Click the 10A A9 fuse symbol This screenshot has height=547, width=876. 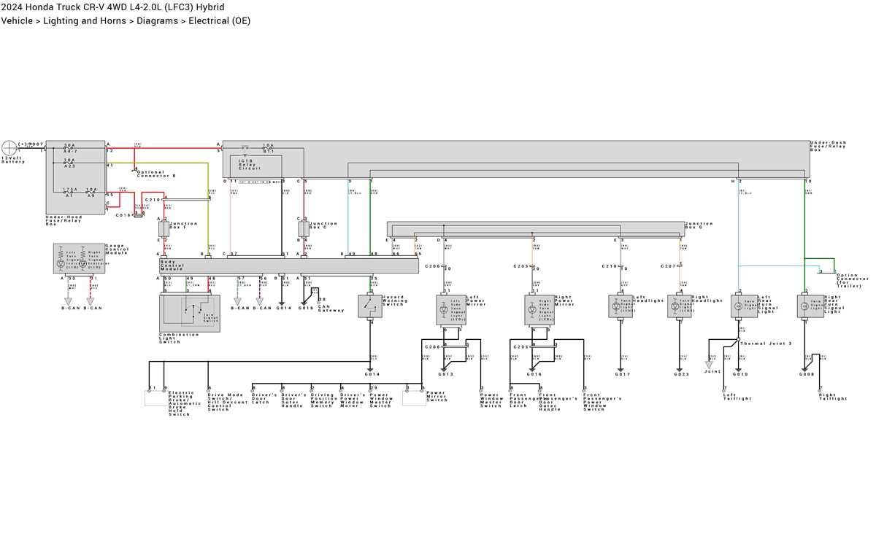[x=91, y=193]
